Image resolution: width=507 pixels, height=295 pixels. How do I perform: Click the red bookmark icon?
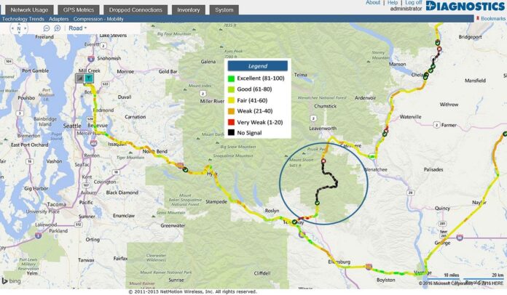click(x=476, y=18)
